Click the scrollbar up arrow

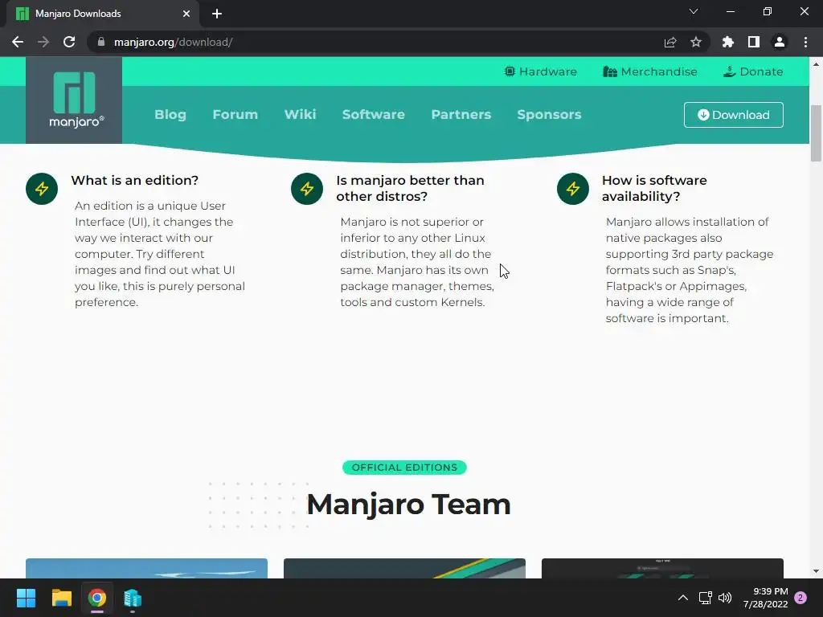[x=816, y=64]
